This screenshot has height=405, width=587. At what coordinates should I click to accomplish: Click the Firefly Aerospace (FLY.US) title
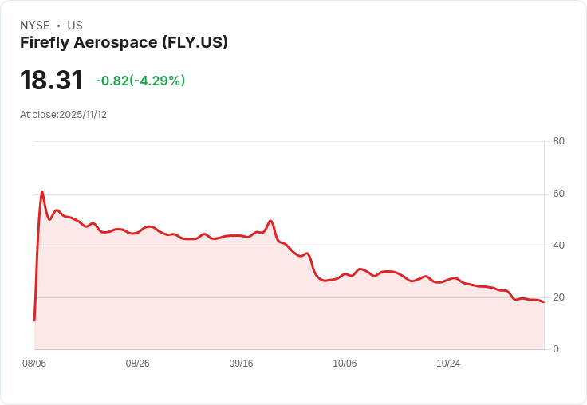[x=124, y=43]
